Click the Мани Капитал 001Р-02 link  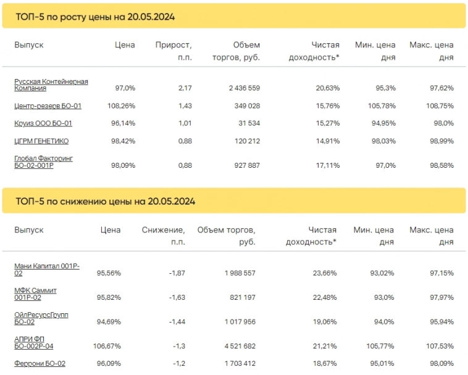[x=47, y=270]
